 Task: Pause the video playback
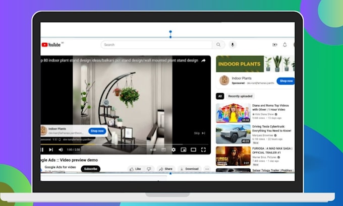(42, 150)
